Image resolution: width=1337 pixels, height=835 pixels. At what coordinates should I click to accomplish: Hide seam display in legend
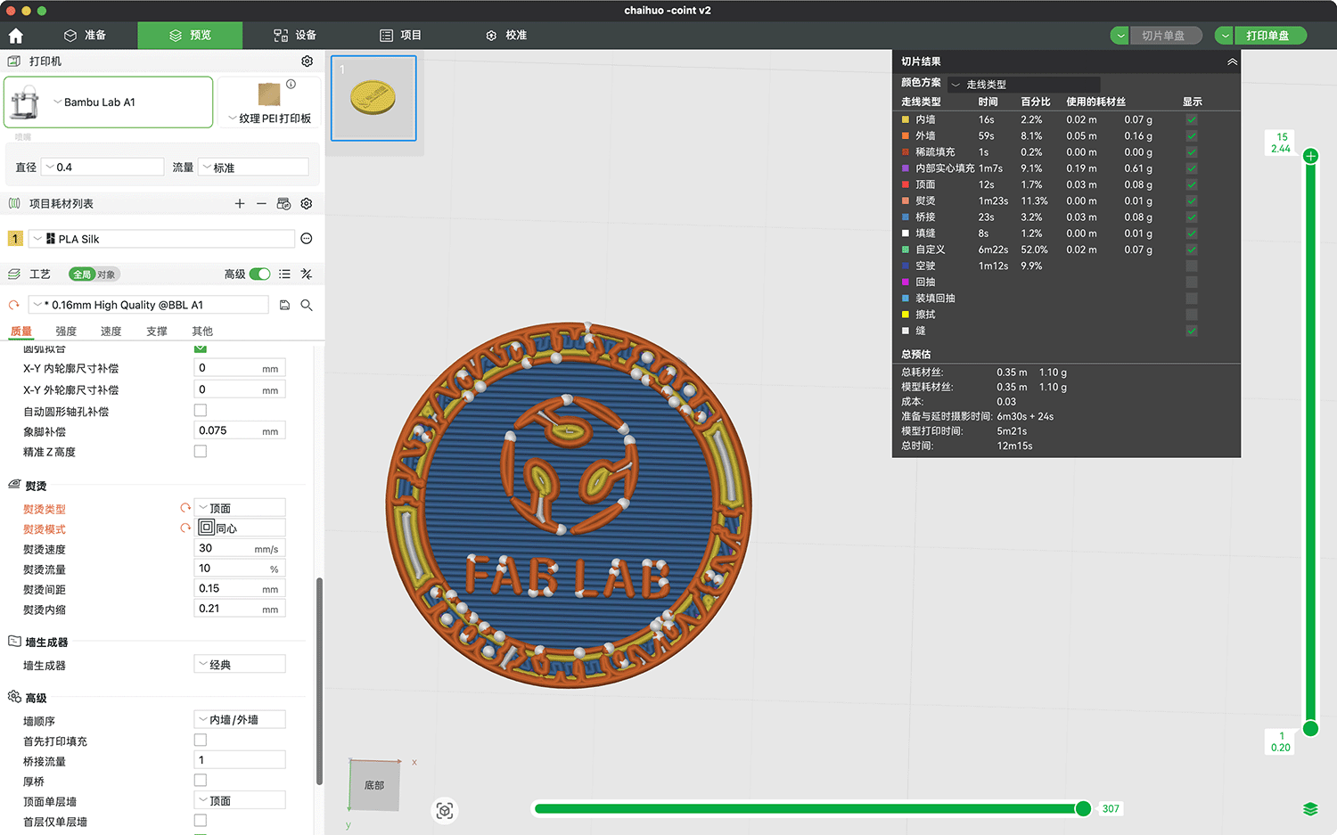tap(1192, 331)
